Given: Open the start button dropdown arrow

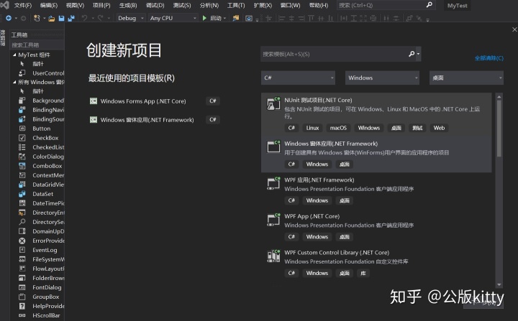Looking at the screenshot, I should (224, 18).
